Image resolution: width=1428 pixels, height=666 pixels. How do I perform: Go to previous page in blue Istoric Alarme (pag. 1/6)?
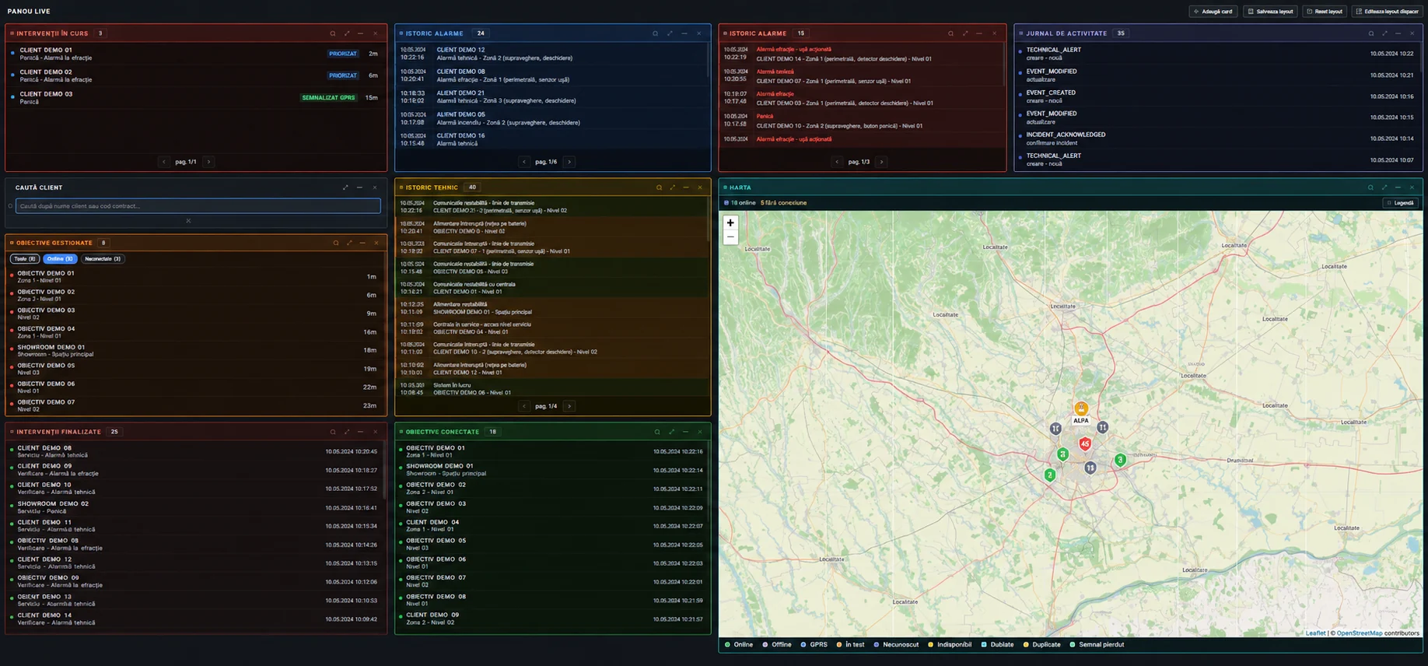524,162
